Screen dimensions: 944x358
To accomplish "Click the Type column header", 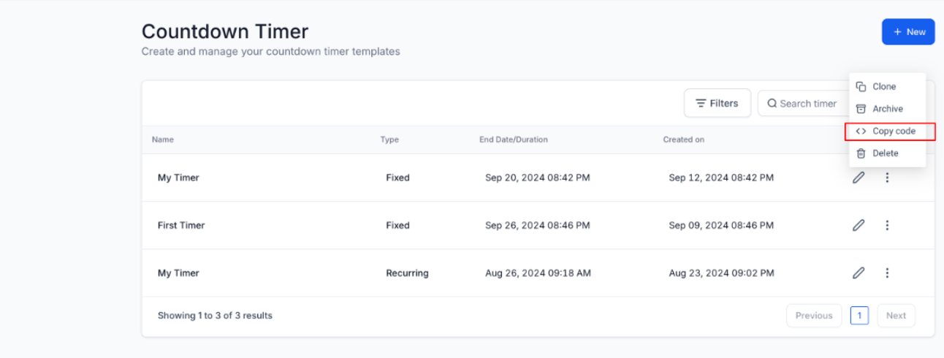I will 389,140.
